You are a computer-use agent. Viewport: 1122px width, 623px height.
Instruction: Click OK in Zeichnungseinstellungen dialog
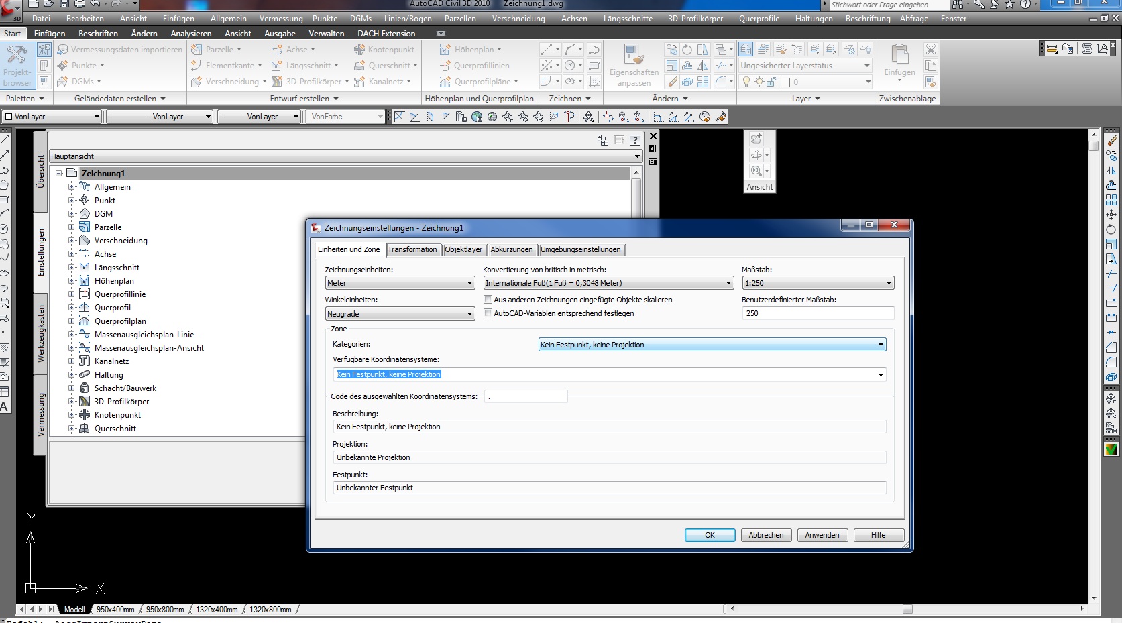click(x=710, y=535)
